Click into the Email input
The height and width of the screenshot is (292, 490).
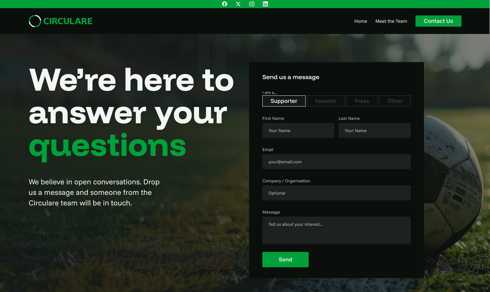click(337, 162)
